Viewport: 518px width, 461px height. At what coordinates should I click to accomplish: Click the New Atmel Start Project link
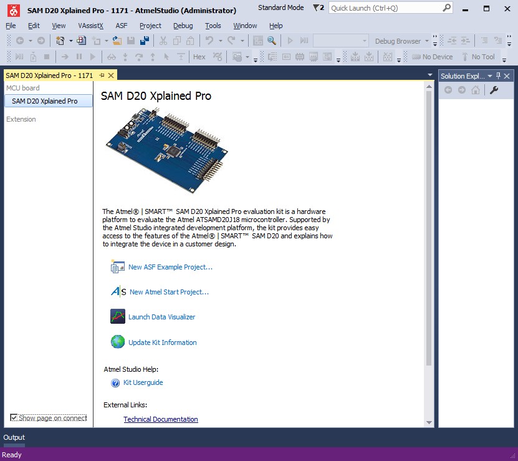pos(169,292)
